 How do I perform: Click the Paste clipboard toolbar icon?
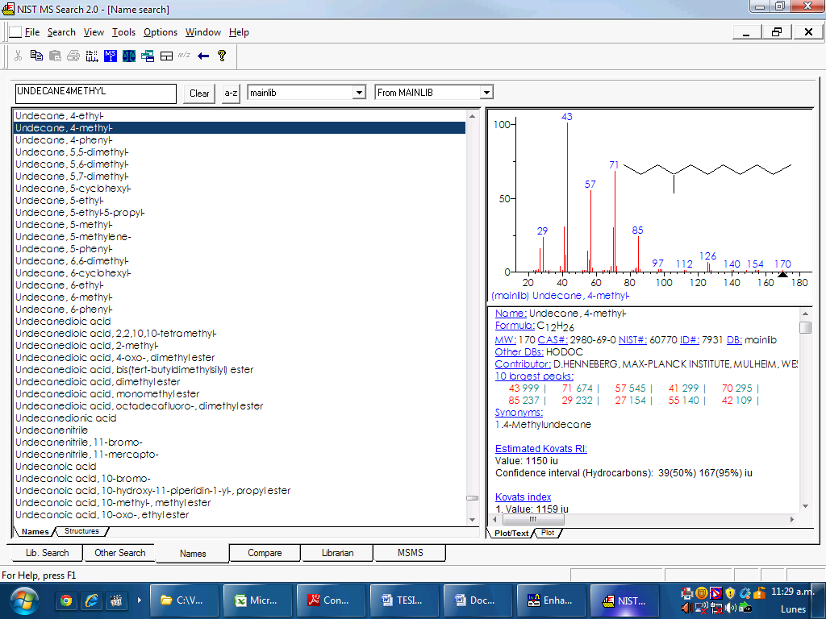click(x=55, y=56)
